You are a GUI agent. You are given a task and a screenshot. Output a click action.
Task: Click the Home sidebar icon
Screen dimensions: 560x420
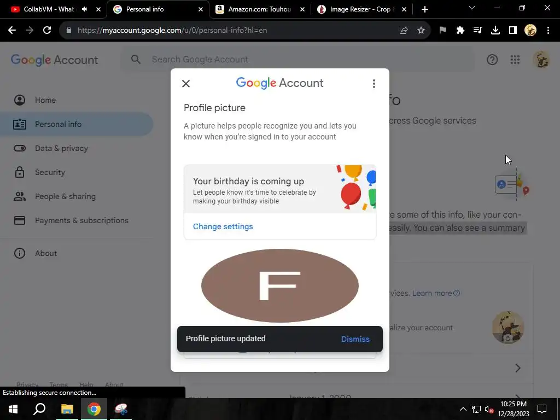20,100
